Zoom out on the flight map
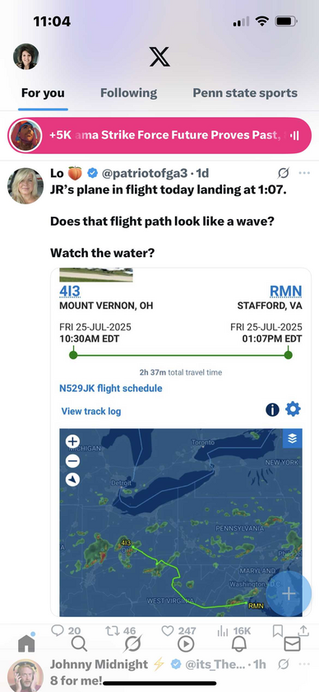 [x=72, y=461]
